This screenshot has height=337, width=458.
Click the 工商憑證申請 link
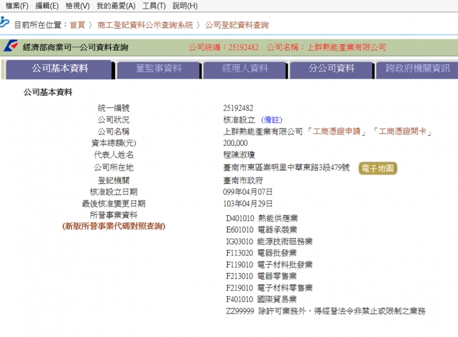click(x=337, y=131)
